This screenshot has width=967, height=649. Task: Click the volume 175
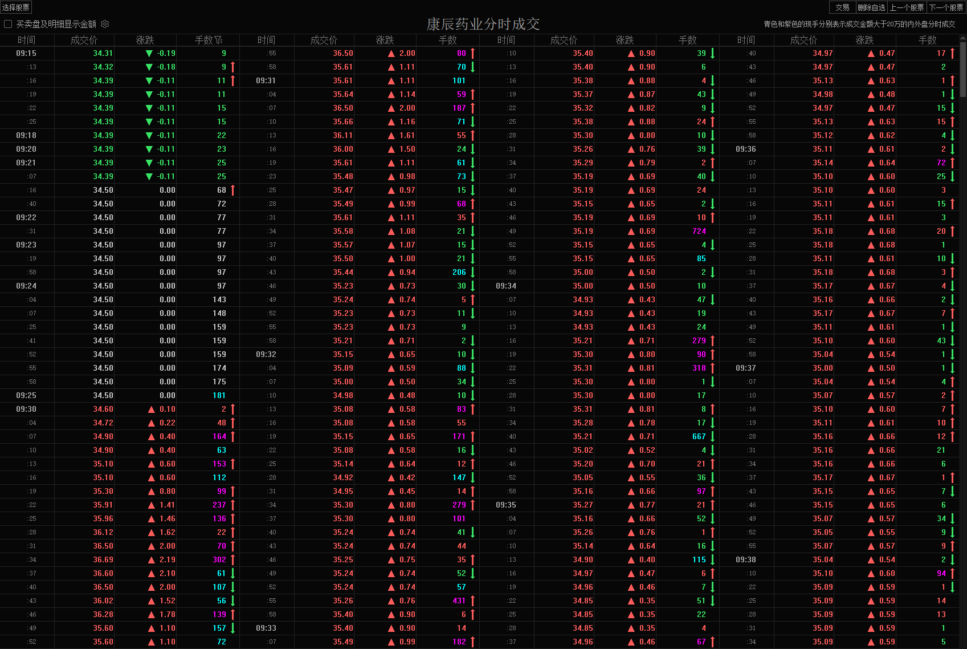click(219, 382)
